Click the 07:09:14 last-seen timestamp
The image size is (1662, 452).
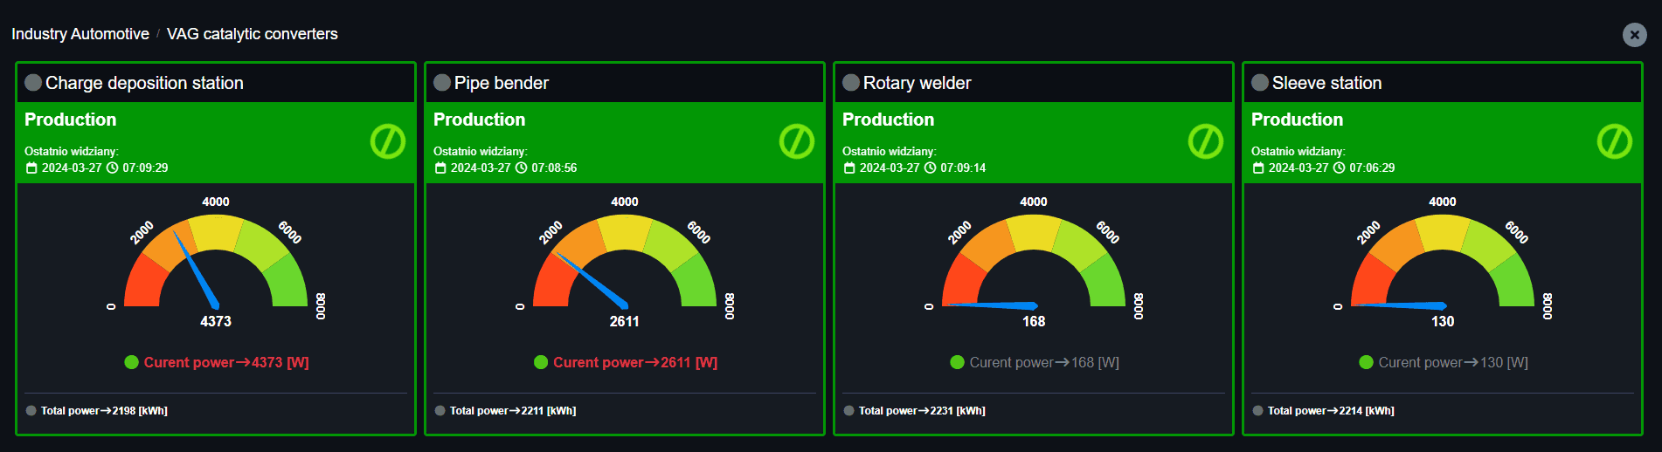click(963, 168)
